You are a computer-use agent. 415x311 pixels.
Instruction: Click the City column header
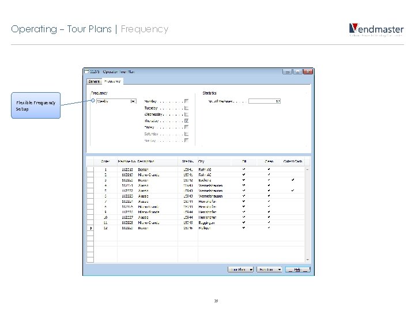pos(214,161)
